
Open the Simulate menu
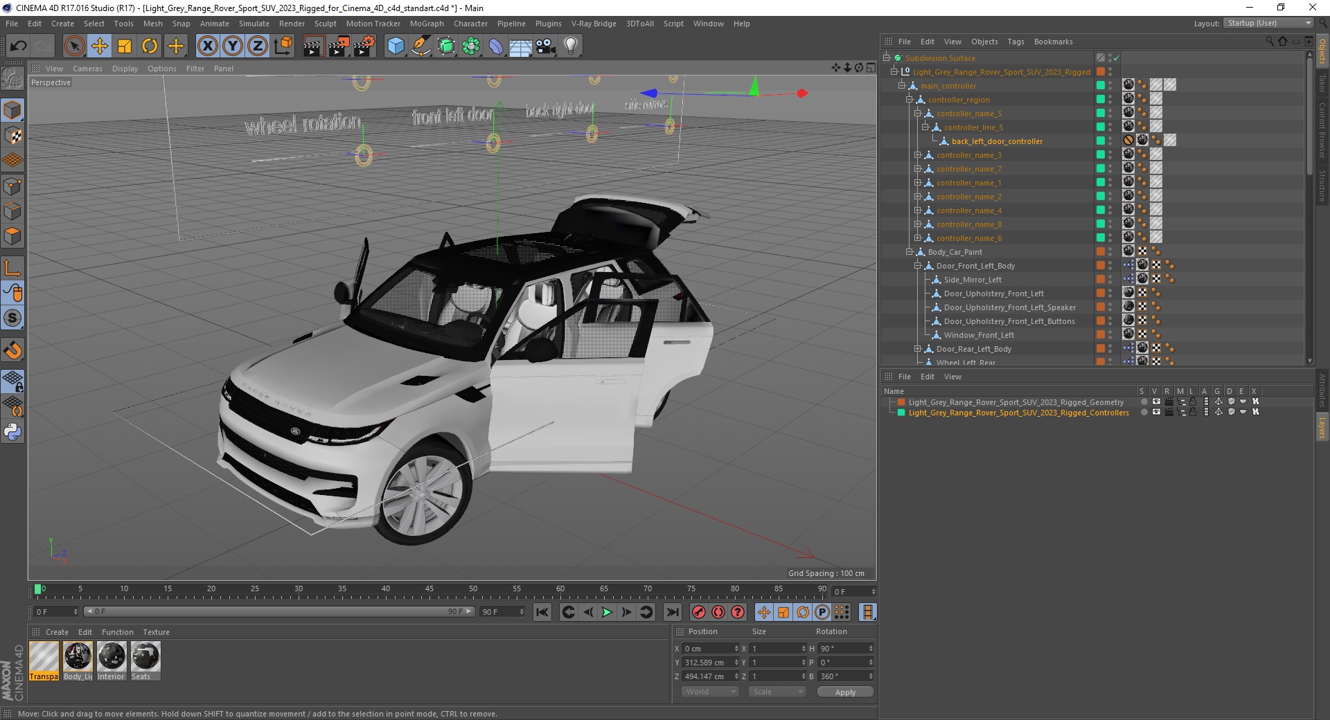coord(254,24)
